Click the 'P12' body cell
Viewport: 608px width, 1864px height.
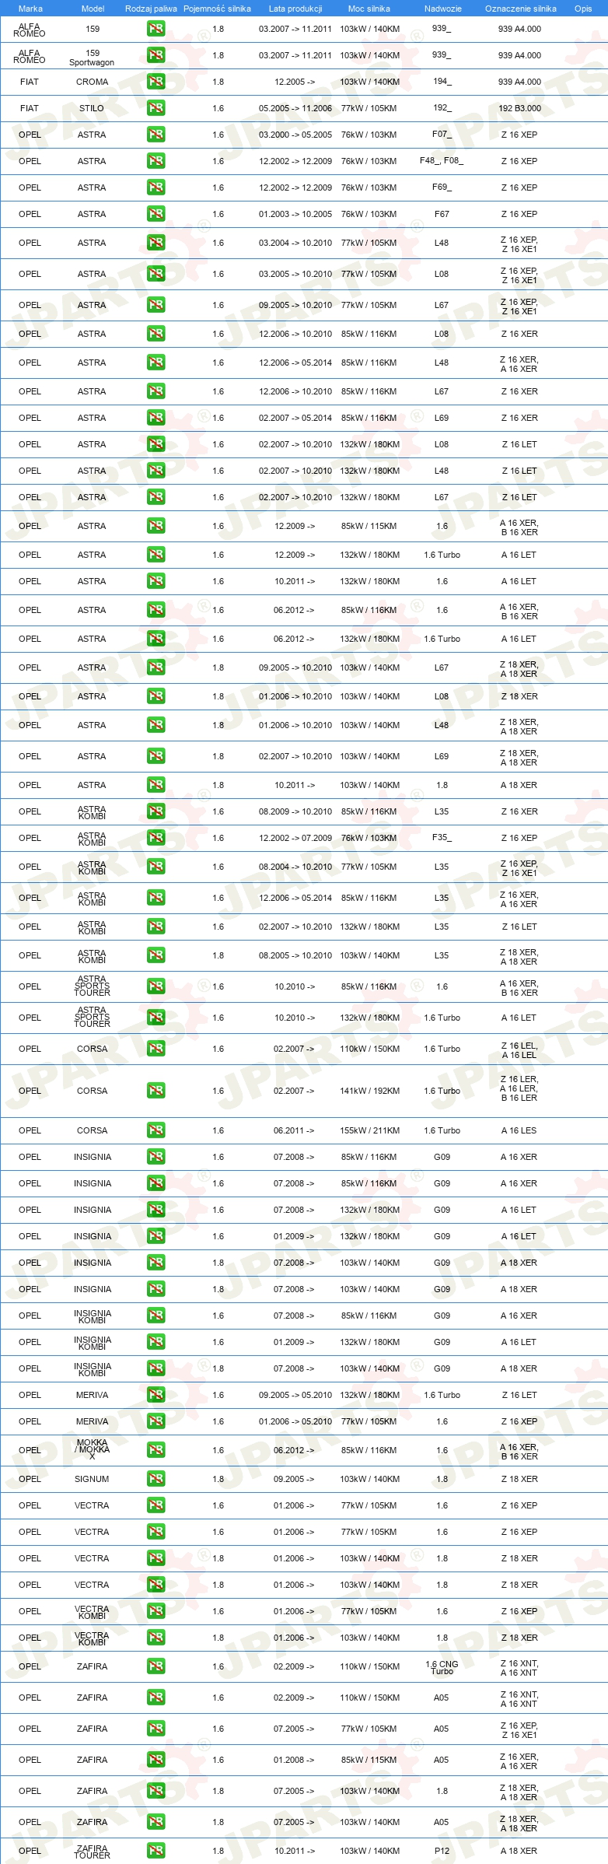[442, 1851]
